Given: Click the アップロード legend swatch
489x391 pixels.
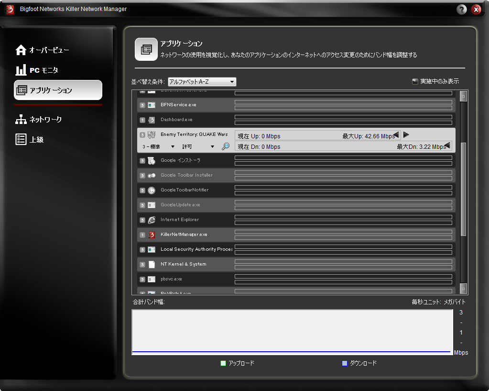Looking at the screenshot, I should pos(223,363).
